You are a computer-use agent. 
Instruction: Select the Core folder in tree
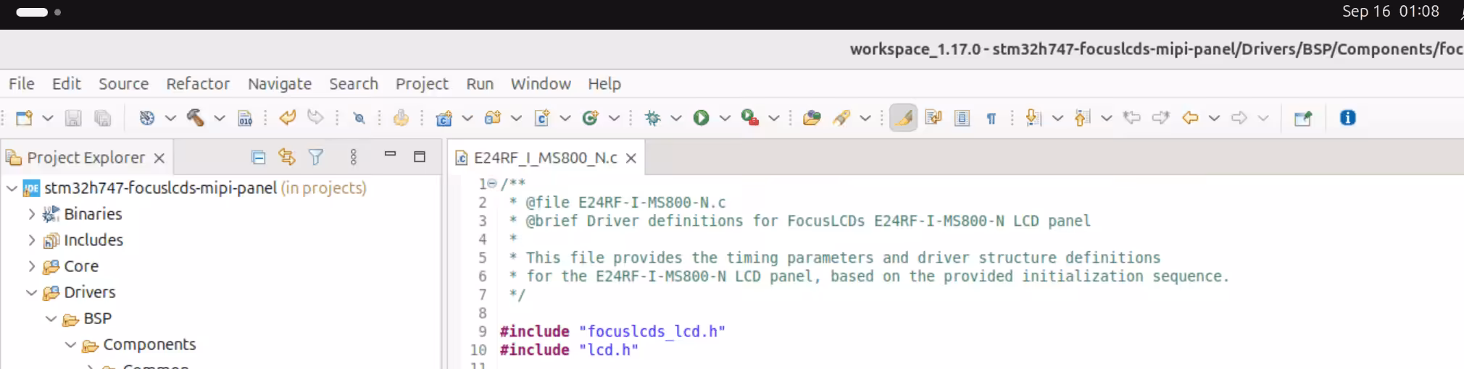80,266
